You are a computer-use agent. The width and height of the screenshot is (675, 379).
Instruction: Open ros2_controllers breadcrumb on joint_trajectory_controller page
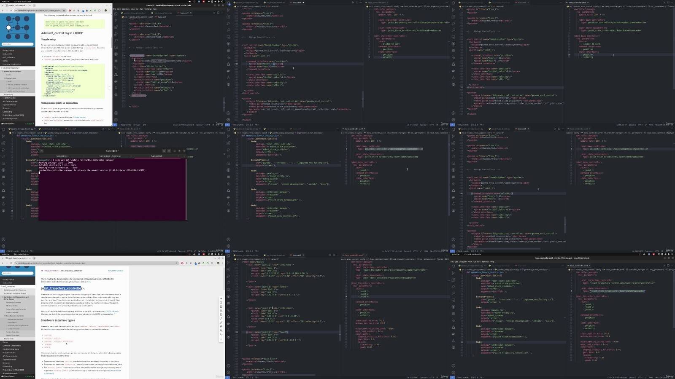pos(52,271)
